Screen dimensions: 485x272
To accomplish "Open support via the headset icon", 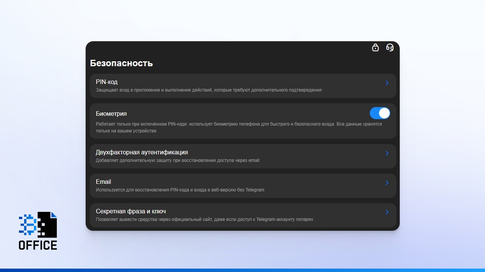I will pos(390,48).
